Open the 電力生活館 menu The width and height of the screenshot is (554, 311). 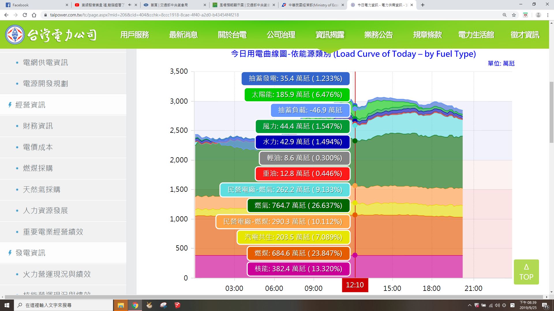pyautogui.click(x=476, y=35)
